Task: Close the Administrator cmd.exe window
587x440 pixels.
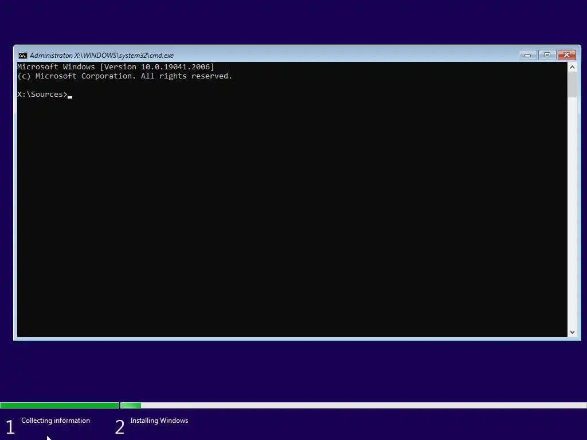Action: (x=567, y=55)
